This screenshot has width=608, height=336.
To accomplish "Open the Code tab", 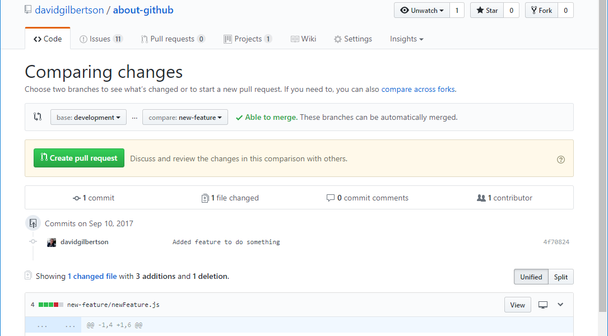I will 48,39.
